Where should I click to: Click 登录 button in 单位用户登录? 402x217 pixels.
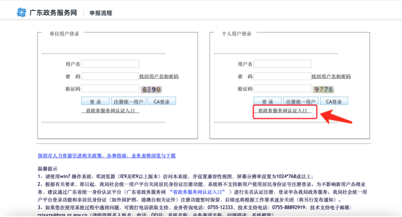[95, 101]
